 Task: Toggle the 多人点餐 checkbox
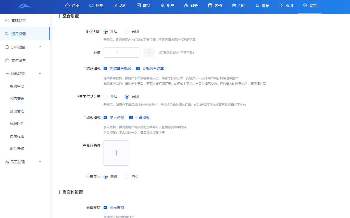pos(105,118)
